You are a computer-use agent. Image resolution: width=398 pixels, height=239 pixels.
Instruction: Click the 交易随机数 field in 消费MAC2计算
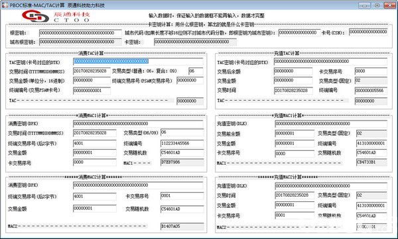coord(182,209)
